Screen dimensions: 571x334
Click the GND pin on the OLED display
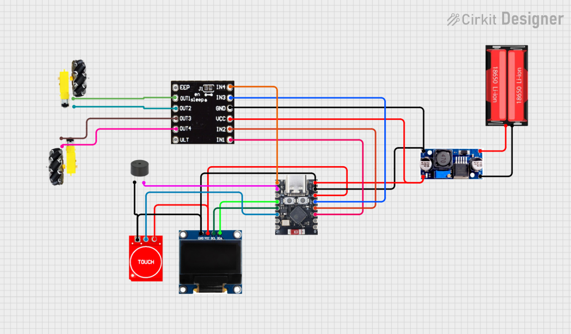(x=201, y=234)
